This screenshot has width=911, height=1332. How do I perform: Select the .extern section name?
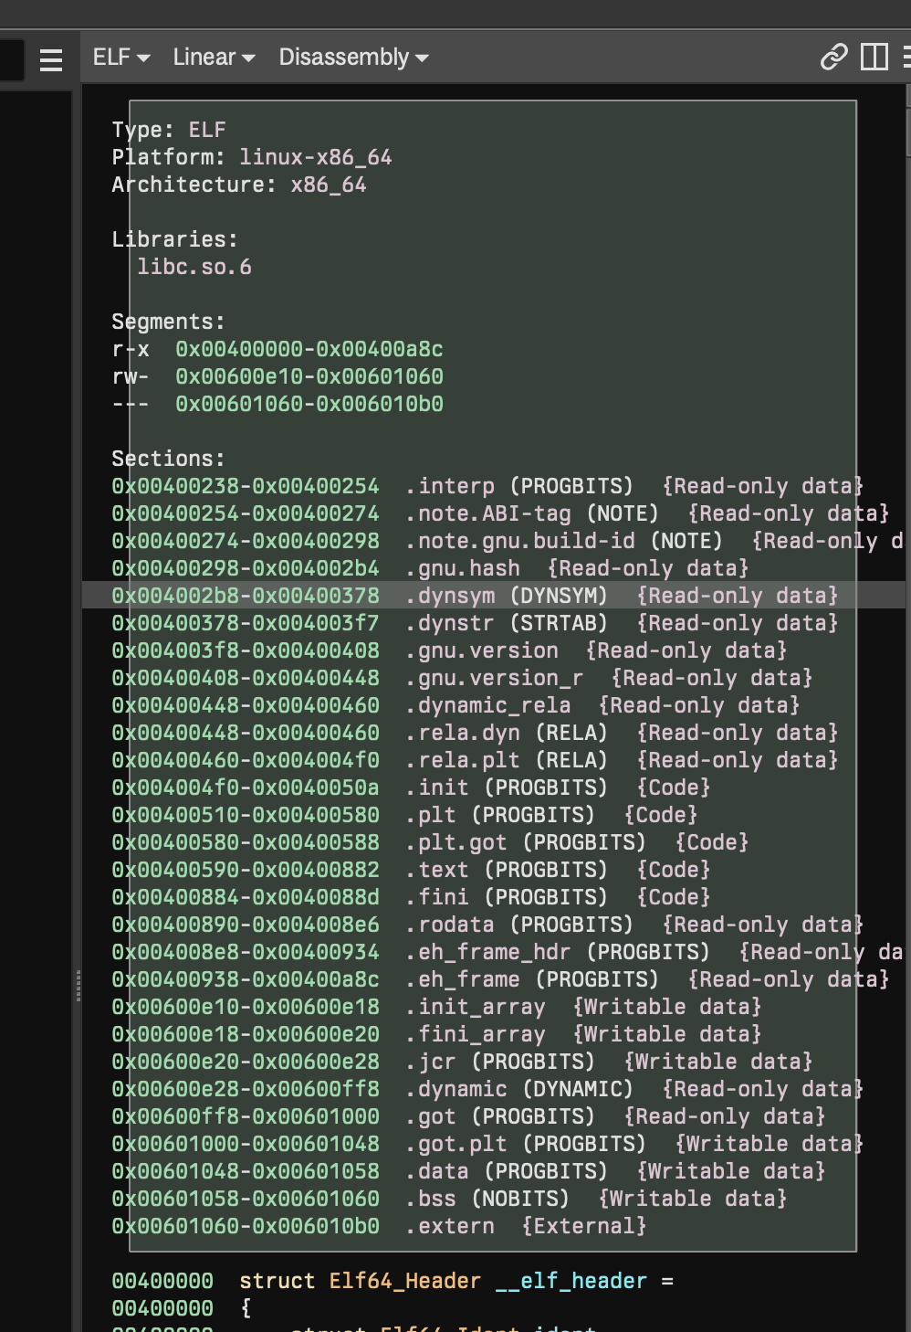click(x=450, y=1226)
